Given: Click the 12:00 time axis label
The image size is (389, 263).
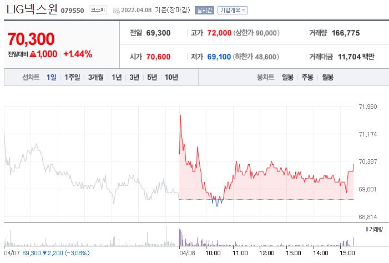Looking at the screenshot, I should pos(267,253).
